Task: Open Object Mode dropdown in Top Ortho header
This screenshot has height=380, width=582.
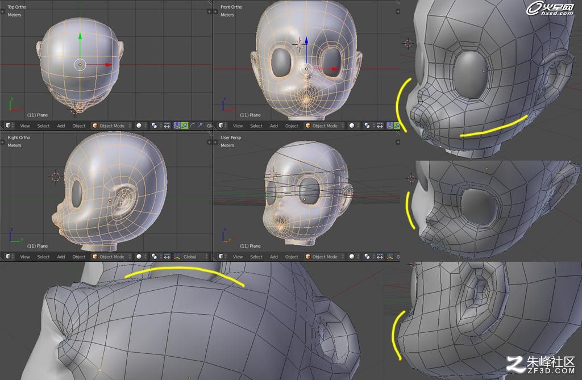Action: click(112, 126)
